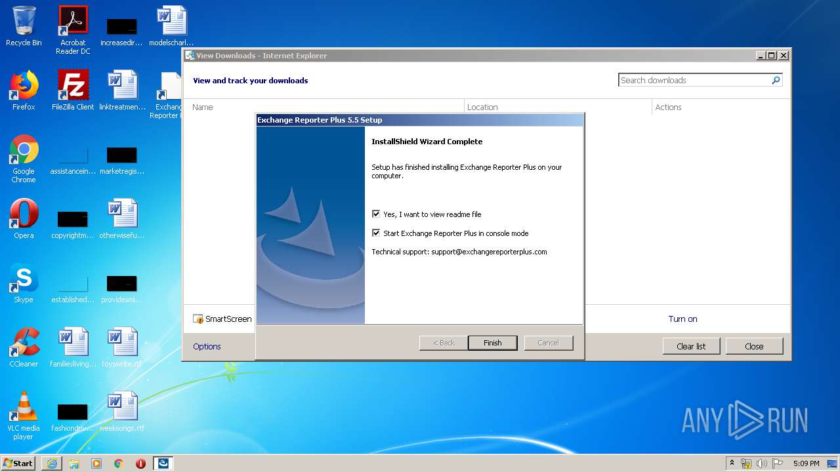This screenshot has height=472, width=840.
Task: Launch Google Chrome desktop shortcut
Action: (x=24, y=159)
